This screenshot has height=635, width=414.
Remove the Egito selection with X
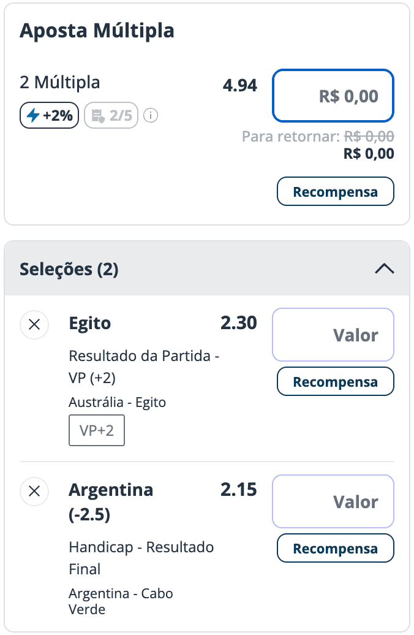click(34, 324)
